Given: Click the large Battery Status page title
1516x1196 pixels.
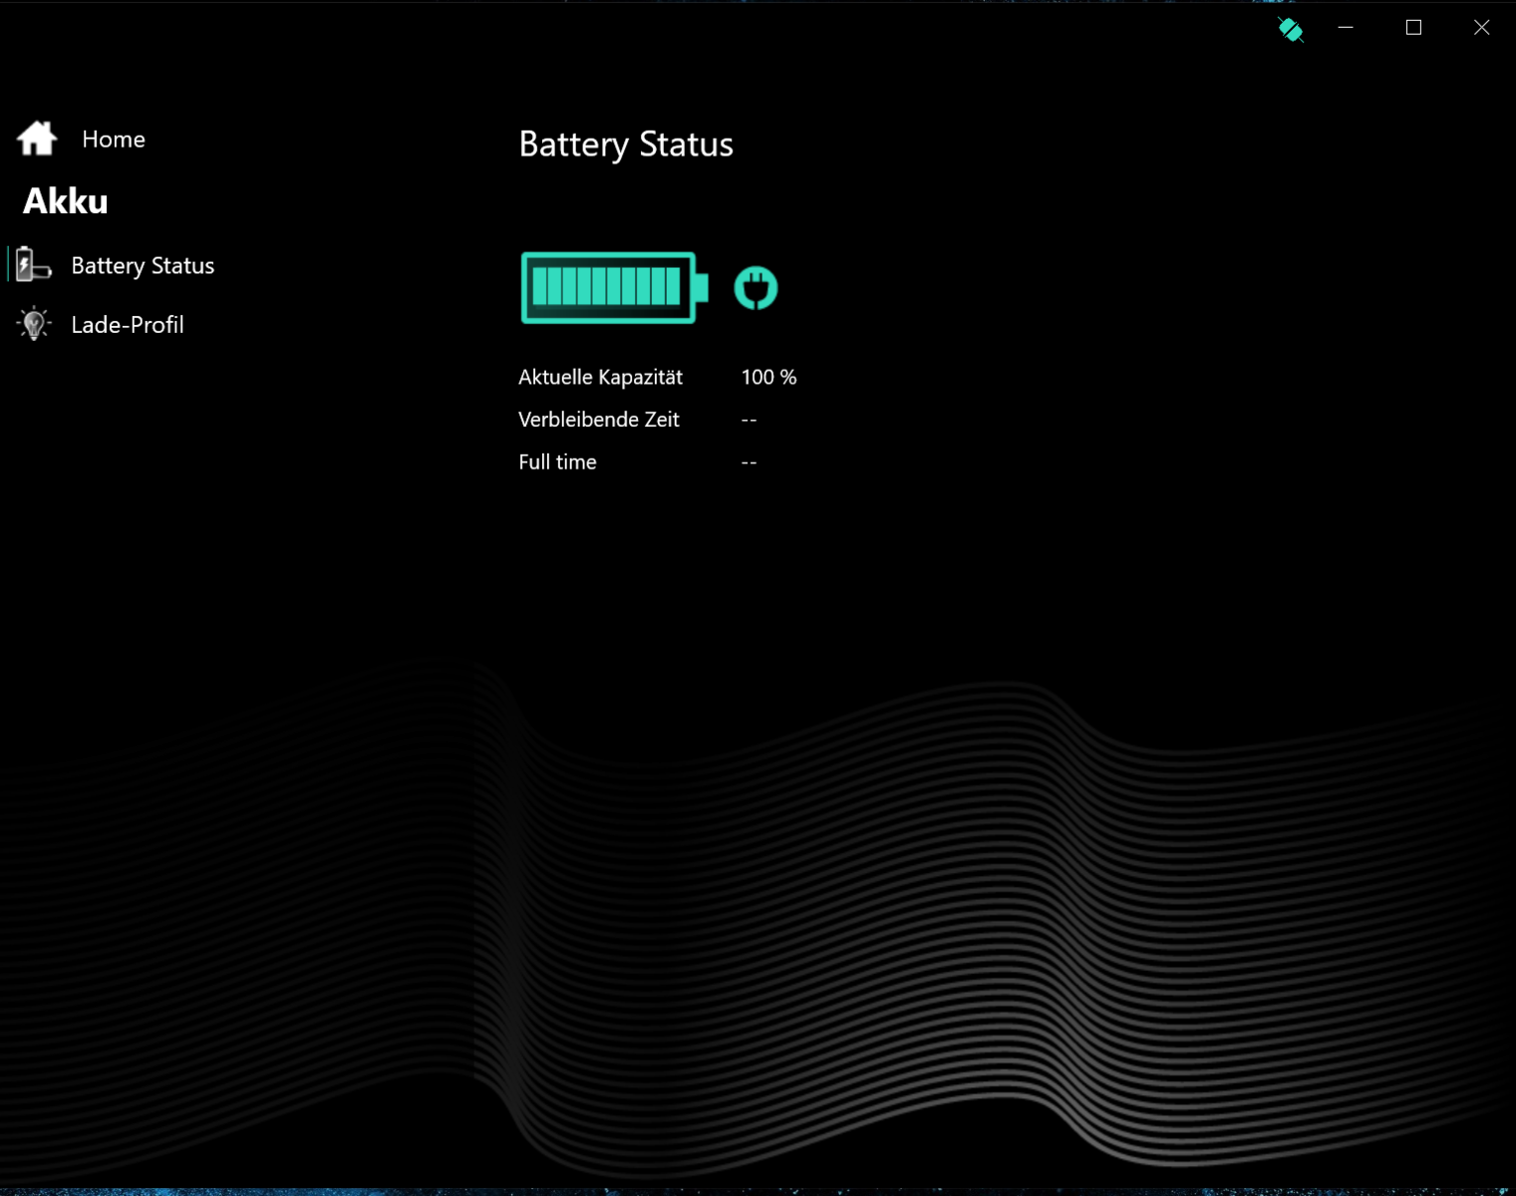Looking at the screenshot, I should tap(626, 145).
